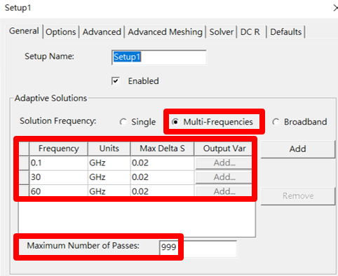Click the Add frequency button
Screen dimensions: 338x276
click(x=298, y=149)
